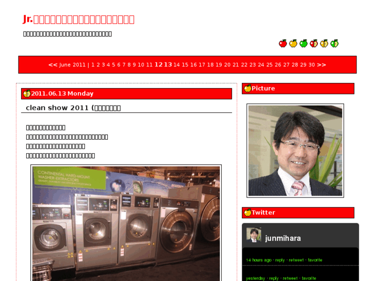Open the June 2011 archive link
Screen dimensions: 375x281
pyautogui.click(x=72, y=65)
